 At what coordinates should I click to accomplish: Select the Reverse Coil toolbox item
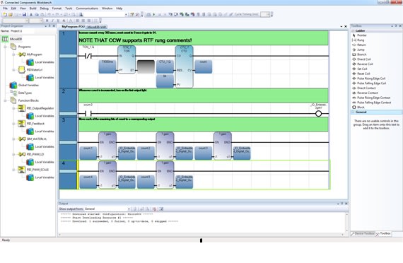tap(363, 64)
